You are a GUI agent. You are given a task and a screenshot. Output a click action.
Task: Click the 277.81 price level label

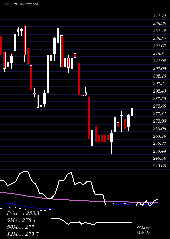tap(159, 113)
